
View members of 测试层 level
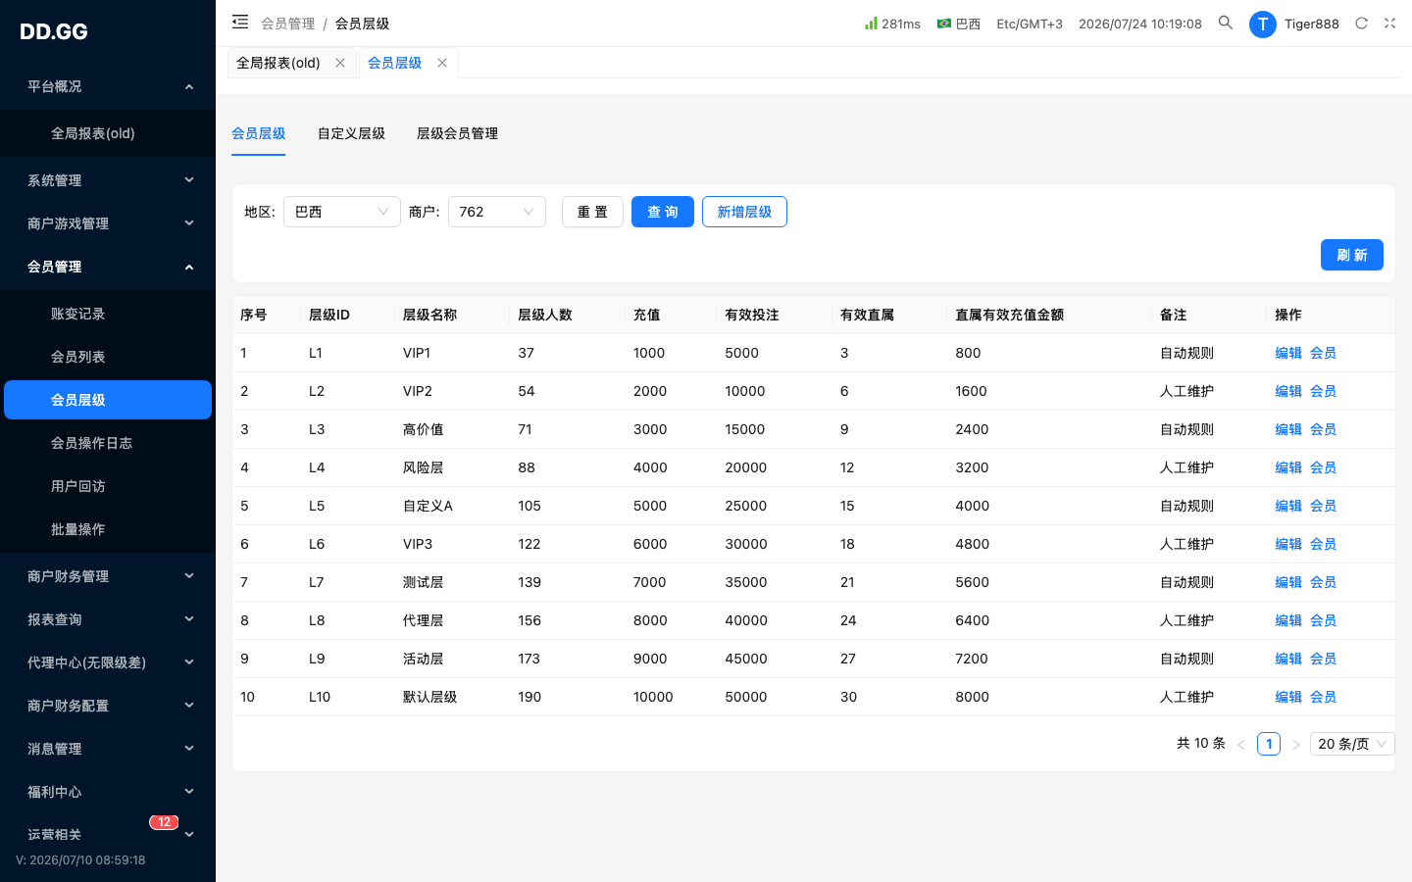(x=1324, y=582)
